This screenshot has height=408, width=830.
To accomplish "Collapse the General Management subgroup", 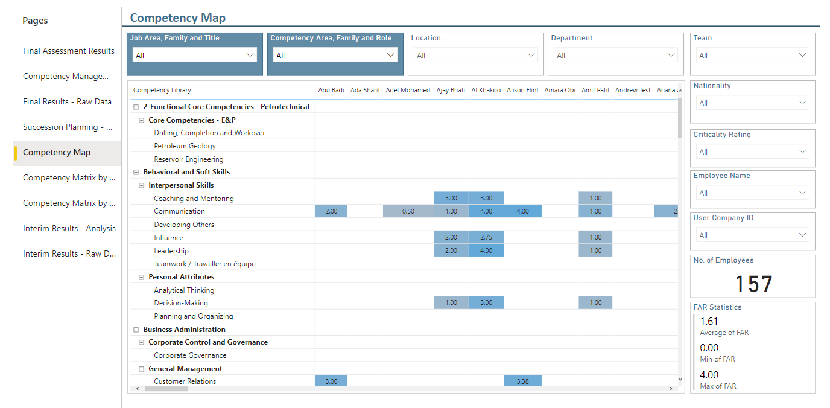I will (142, 369).
